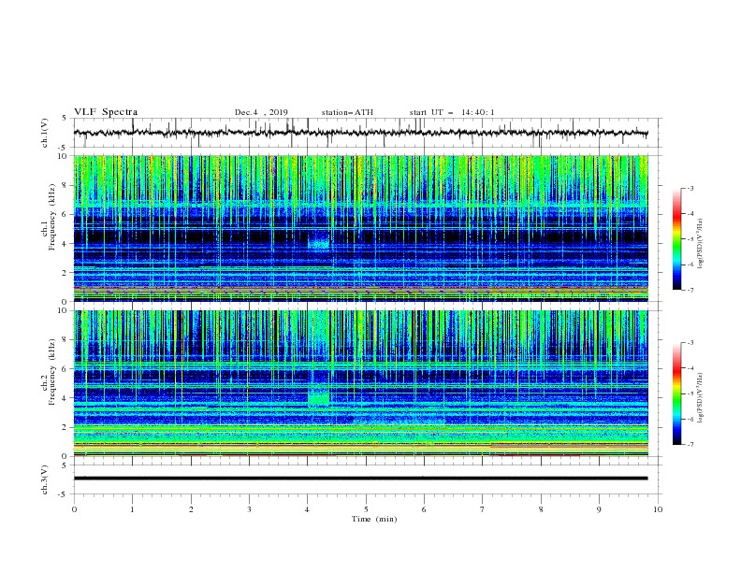Image resolution: width=741 pixels, height=572 pixels.
Task: Click the '-7' tick on ch.2 colorbar
Action: tap(690, 445)
